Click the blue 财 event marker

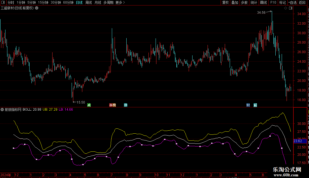(248, 105)
